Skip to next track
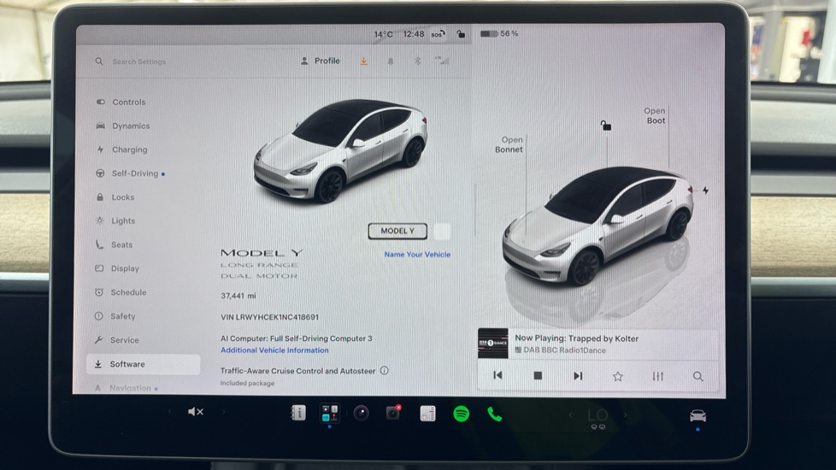This screenshot has width=836, height=470. tap(578, 376)
